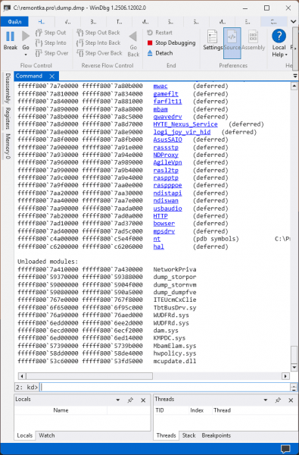Open the Registers side tab
299x455 pixels.
pyautogui.click(x=7, y=118)
